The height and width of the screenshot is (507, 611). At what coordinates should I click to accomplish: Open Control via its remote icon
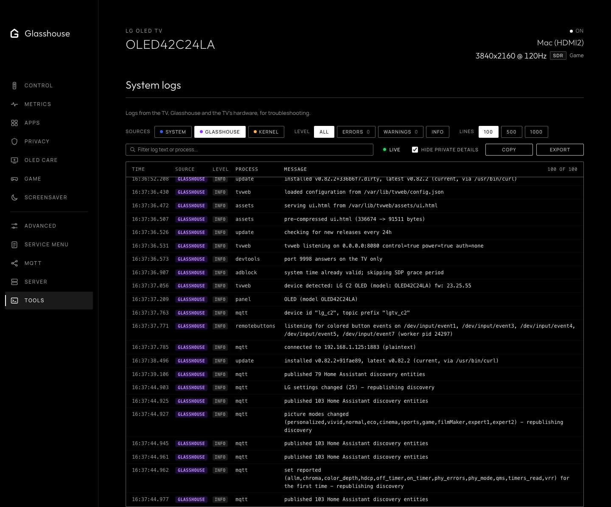coord(14,86)
